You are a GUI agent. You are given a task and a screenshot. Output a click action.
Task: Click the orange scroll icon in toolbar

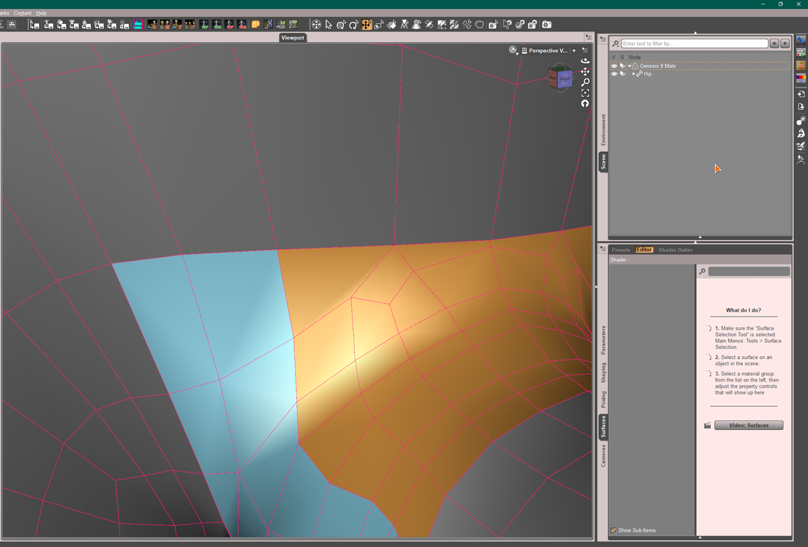(x=256, y=24)
